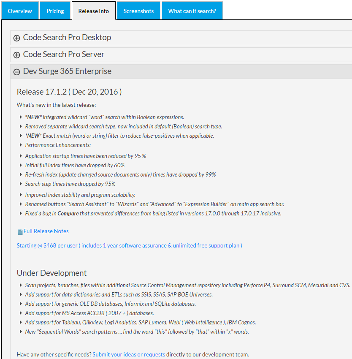
Task: Click bullet arrow before generic OLE DB databases
Action: coord(21,304)
